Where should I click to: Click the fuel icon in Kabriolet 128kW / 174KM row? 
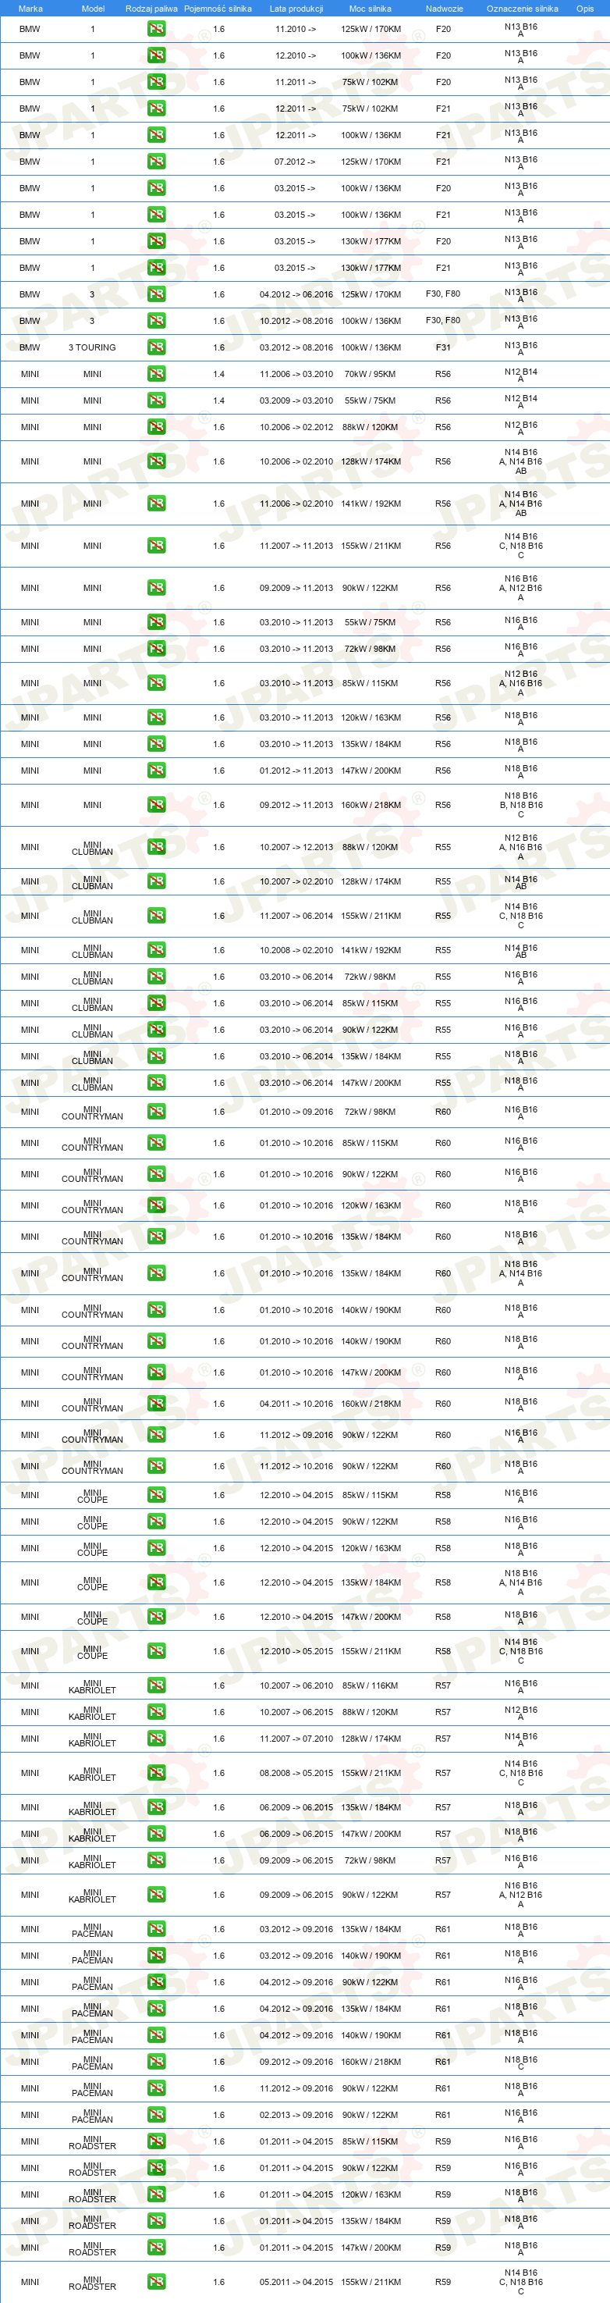coord(156,1739)
